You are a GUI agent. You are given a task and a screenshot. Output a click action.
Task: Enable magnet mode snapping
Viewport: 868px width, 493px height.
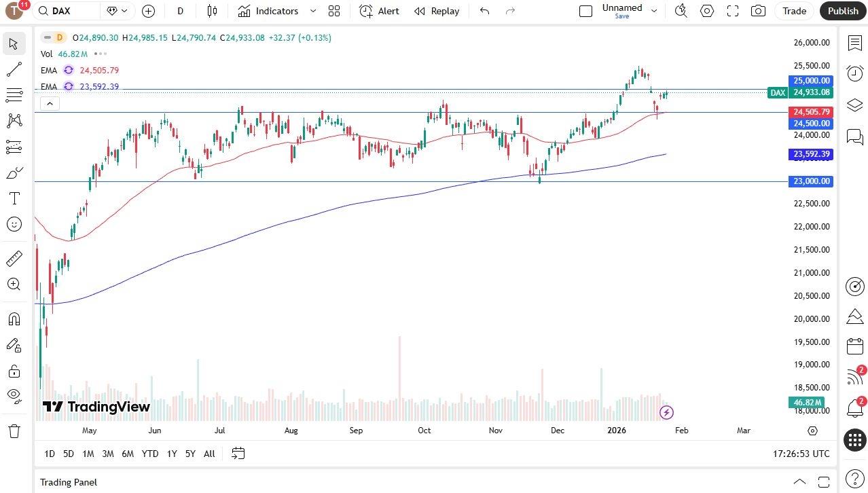pyautogui.click(x=14, y=317)
